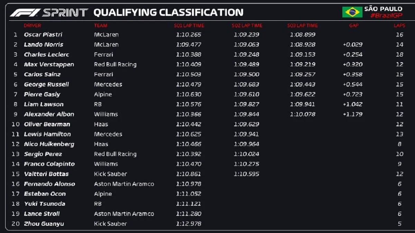Click Charles Leclerc's SQ3 time 1:09.153

point(303,55)
